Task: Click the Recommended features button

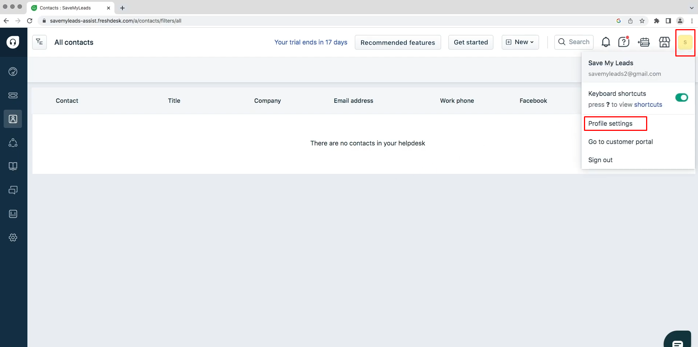Action: click(398, 42)
